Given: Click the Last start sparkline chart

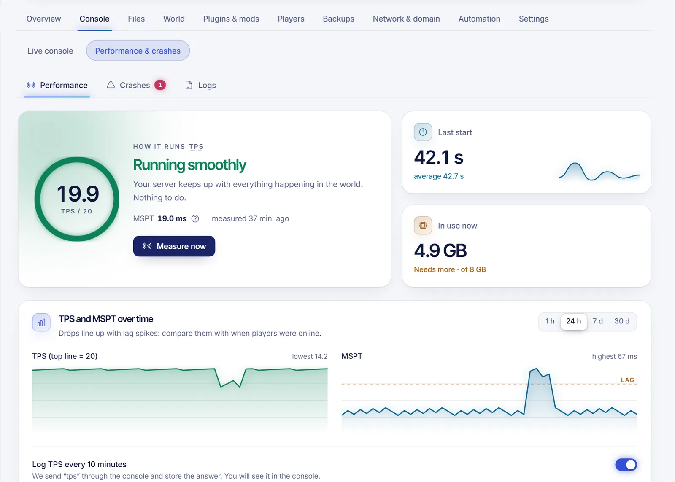Looking at the screenshot, I should (599, 172).
